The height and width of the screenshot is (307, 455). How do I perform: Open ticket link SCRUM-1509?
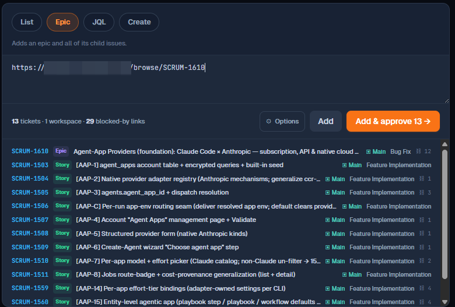click(x=30, y=247)
